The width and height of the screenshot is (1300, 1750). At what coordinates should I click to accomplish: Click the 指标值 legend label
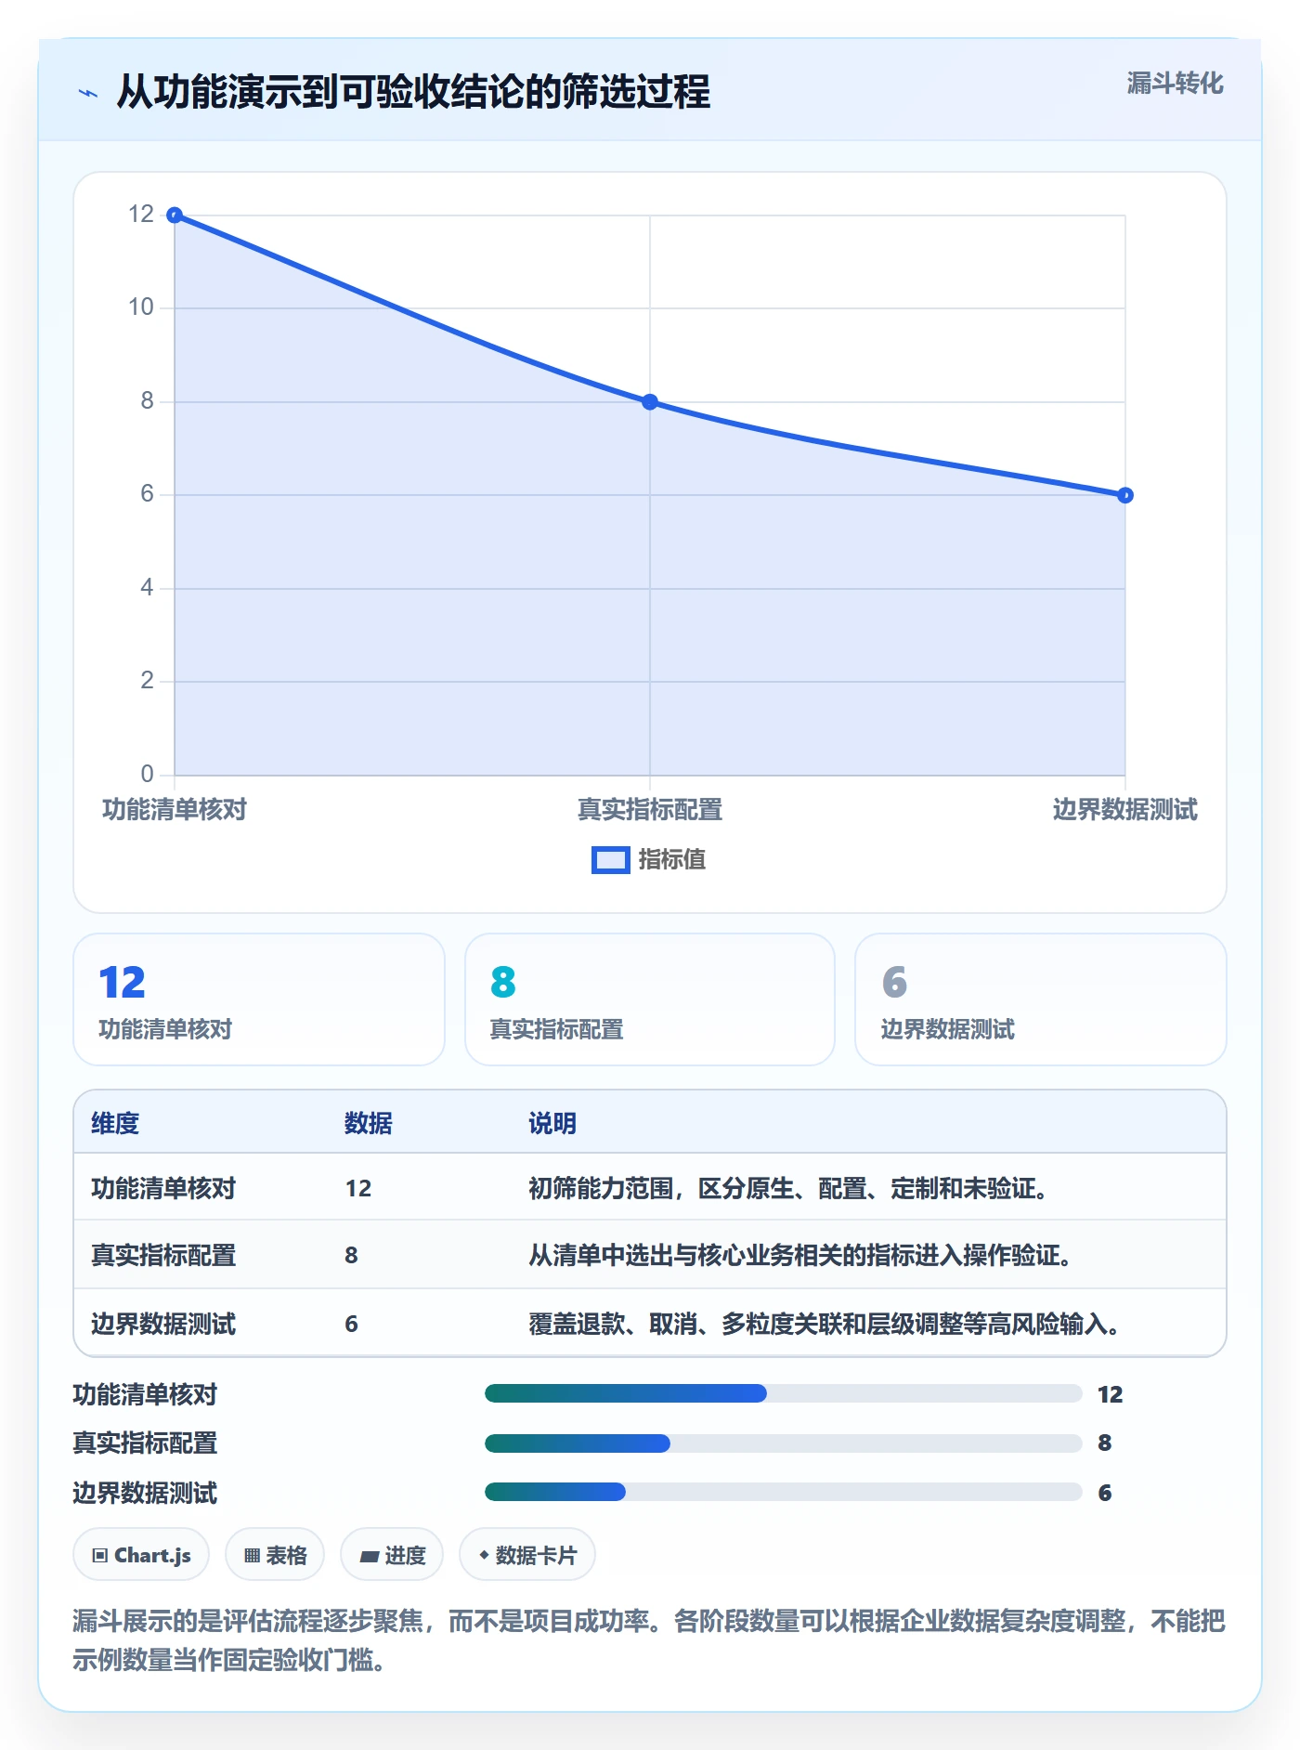click(x=672, y=860)
